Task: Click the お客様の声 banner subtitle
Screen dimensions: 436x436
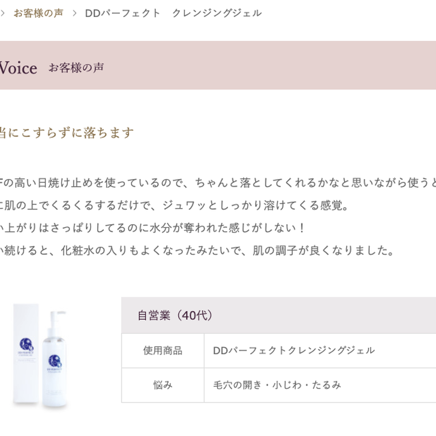Action: [x=76, y=68]
